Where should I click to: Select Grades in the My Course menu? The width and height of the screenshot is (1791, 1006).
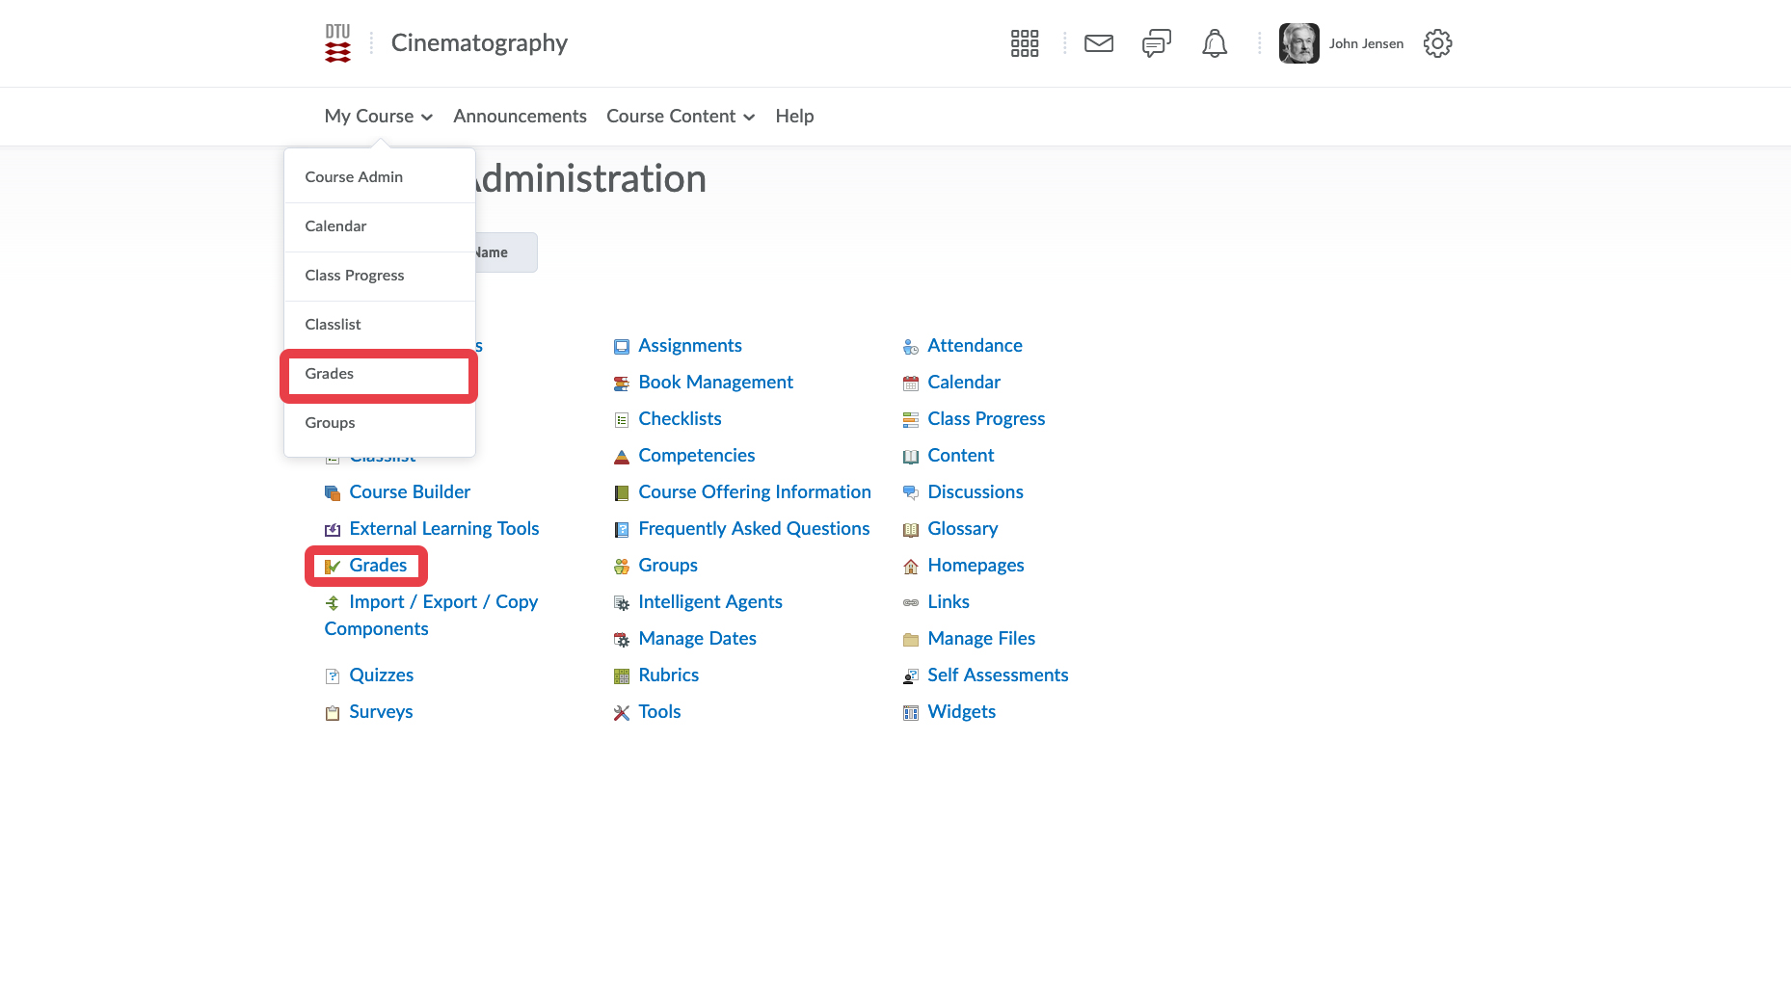coord(330,374)
